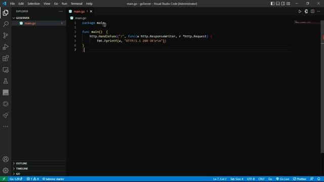Click the gray square icon below the Testing flask
This screenshot has height=182, width=324.
click(6, 93)
